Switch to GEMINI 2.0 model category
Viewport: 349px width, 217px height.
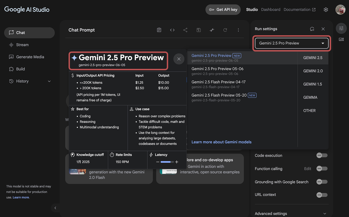pyautogui.click(x=313, y=71)
